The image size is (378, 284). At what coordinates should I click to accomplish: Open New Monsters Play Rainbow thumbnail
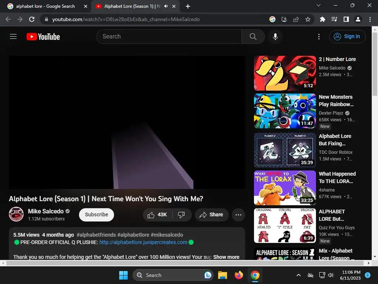(x=285, y=111)
